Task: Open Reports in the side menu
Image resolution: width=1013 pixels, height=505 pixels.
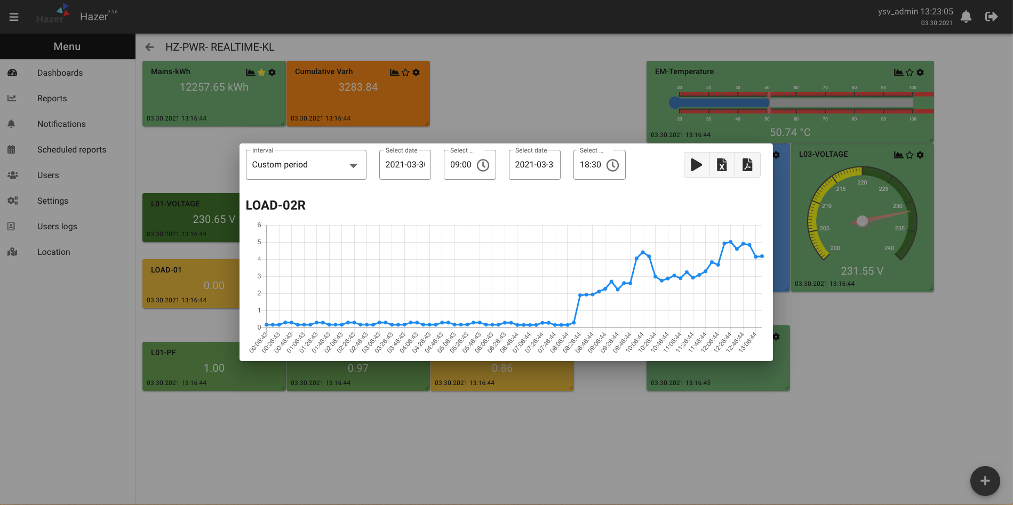Action: click(67, 99)
